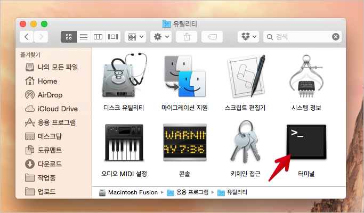Open the item arrangement dropdown

(135, 37)
